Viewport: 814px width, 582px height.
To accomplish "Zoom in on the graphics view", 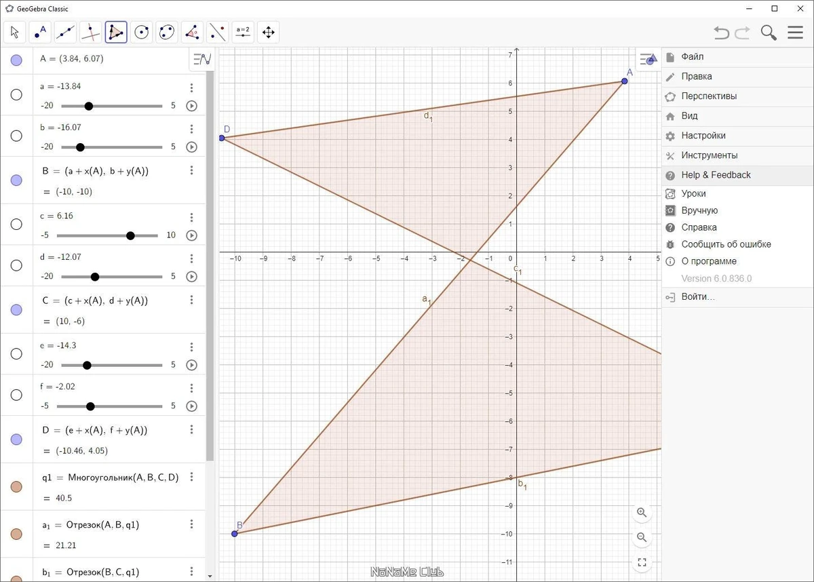I will tap(642, 512).
